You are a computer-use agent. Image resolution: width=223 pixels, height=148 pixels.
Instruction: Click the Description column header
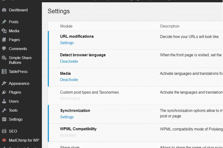pyautogui.click(x=170, y=26)
